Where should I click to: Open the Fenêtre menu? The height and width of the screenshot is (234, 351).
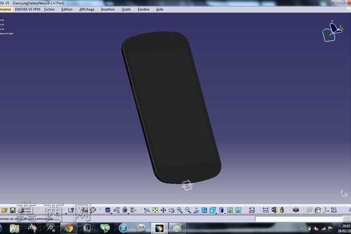coord(143,9)
